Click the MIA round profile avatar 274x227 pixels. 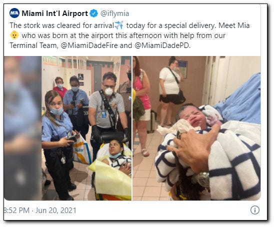click(x=14, y=13)
